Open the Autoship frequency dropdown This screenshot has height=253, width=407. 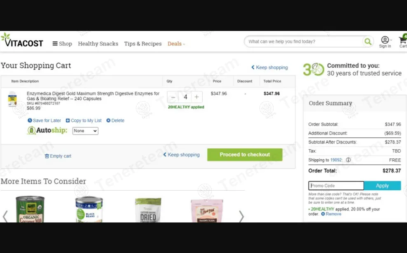85,131
